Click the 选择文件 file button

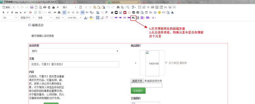137,81
